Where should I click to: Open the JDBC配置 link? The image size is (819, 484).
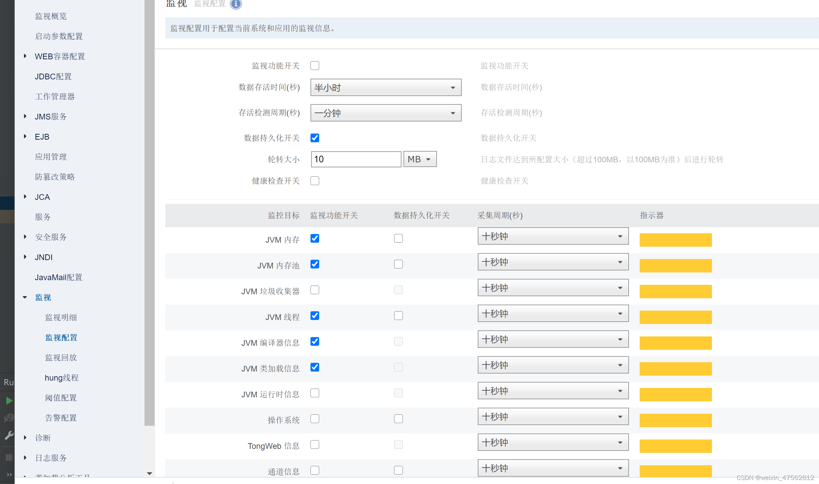(53, 76)
